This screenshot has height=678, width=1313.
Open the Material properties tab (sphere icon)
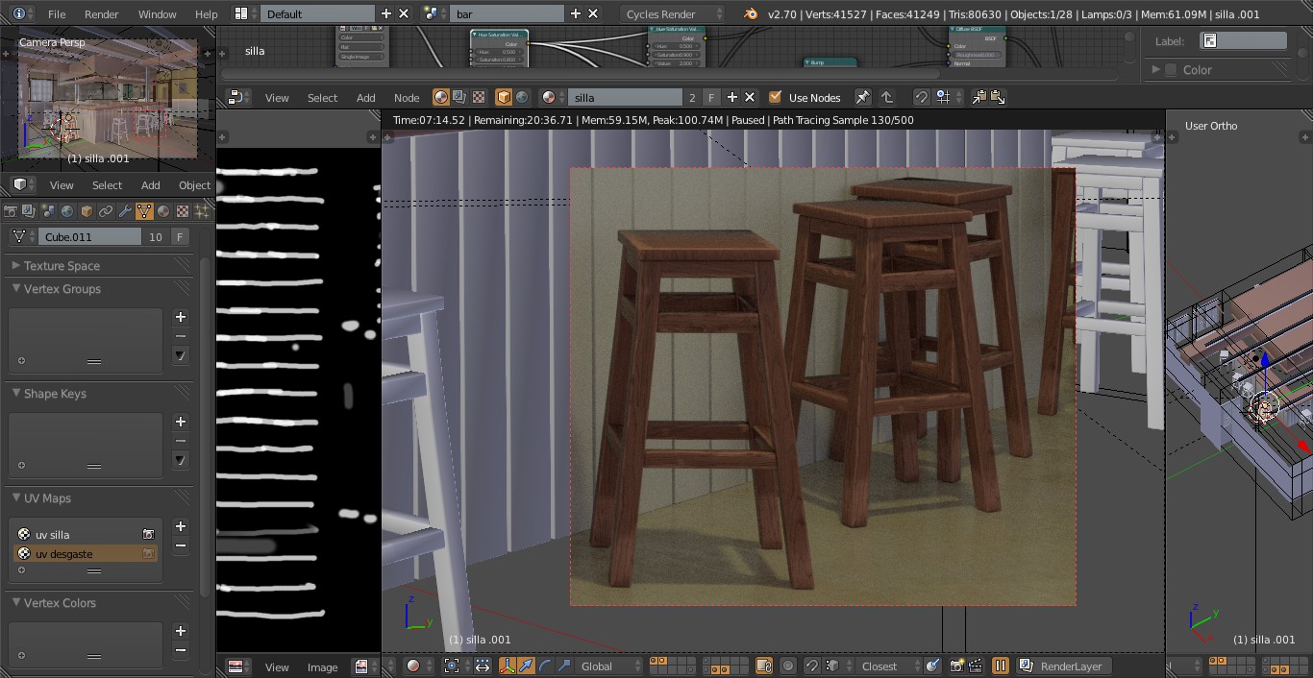163,211
